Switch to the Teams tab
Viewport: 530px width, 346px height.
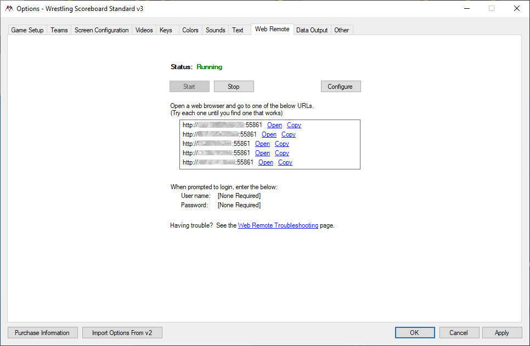pos(59,30)
